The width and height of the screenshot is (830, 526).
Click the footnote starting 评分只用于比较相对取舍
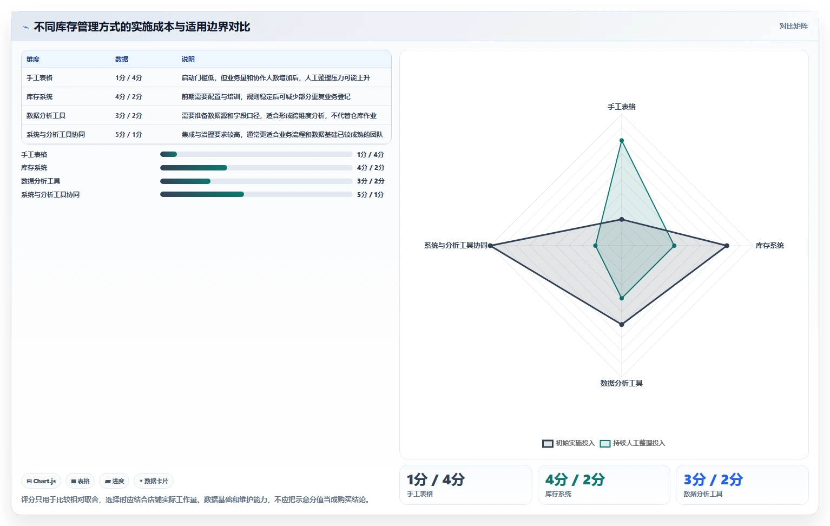(197, 499)
